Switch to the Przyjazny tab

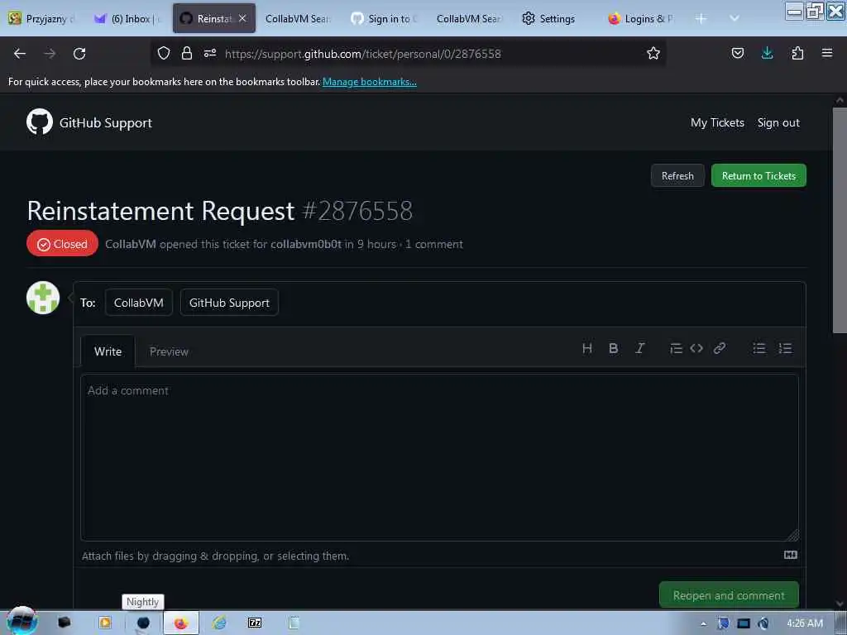42,18
